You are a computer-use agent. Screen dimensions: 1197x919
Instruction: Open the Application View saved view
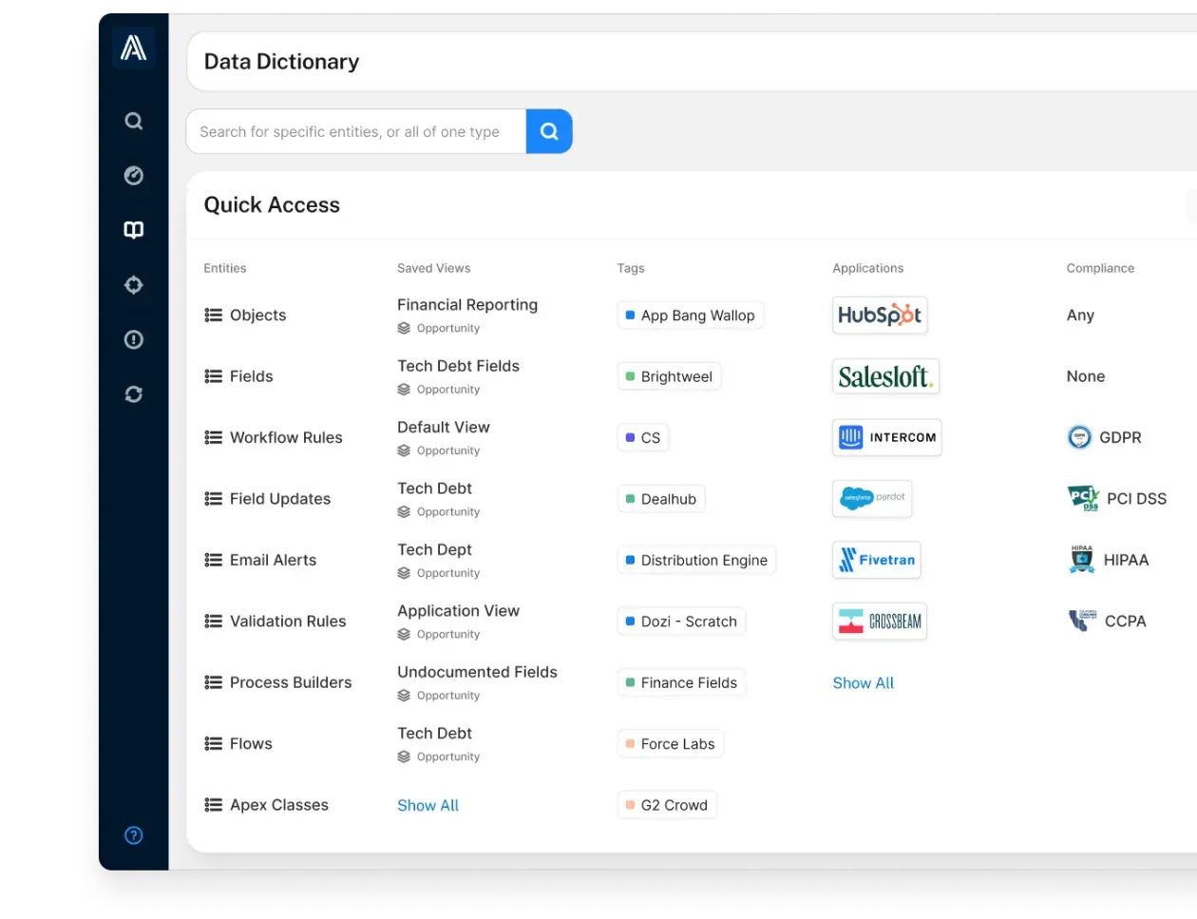point(458,610)
